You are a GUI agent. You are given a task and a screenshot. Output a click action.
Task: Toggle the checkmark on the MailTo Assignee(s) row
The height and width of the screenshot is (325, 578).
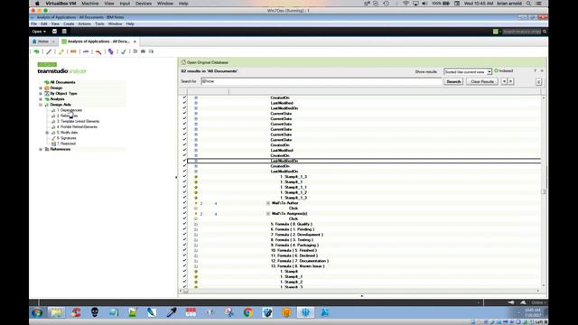184,213
